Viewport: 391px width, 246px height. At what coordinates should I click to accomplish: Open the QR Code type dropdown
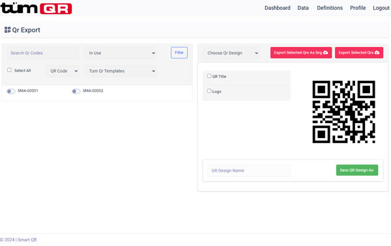point(63,71)
